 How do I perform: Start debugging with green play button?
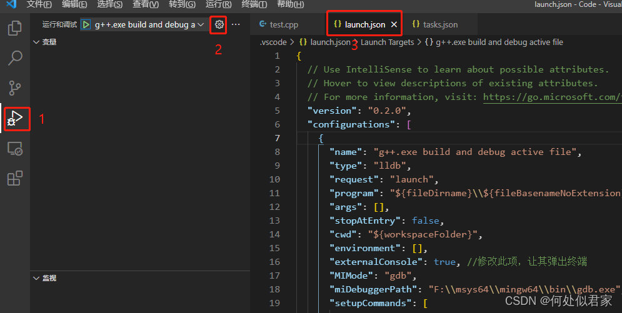click(x=86, y=24)
